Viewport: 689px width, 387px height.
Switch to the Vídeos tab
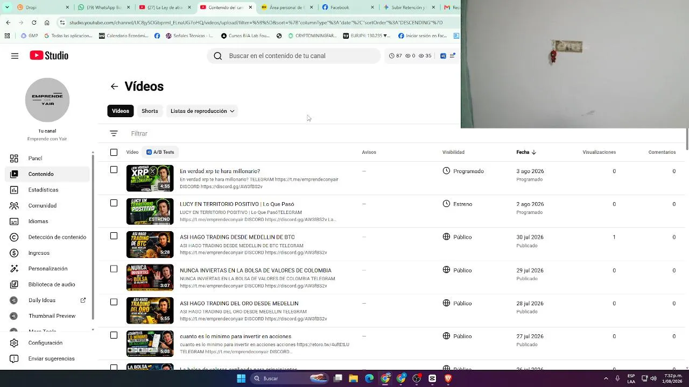(x=121, y=111)
